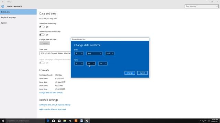Go back using the Settings back arrow
220x123 pixels.
click(2, 2)
